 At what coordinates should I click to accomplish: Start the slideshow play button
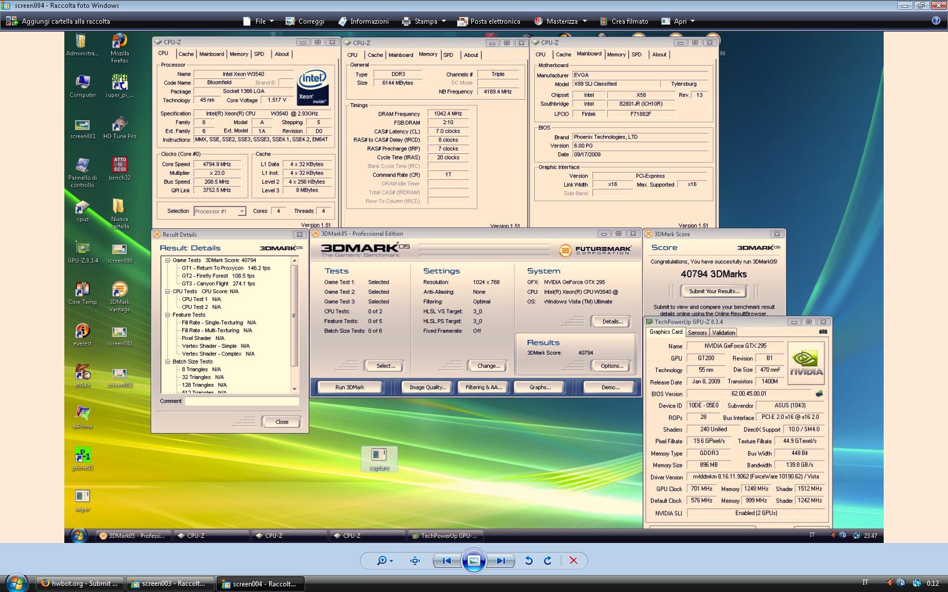474,560
